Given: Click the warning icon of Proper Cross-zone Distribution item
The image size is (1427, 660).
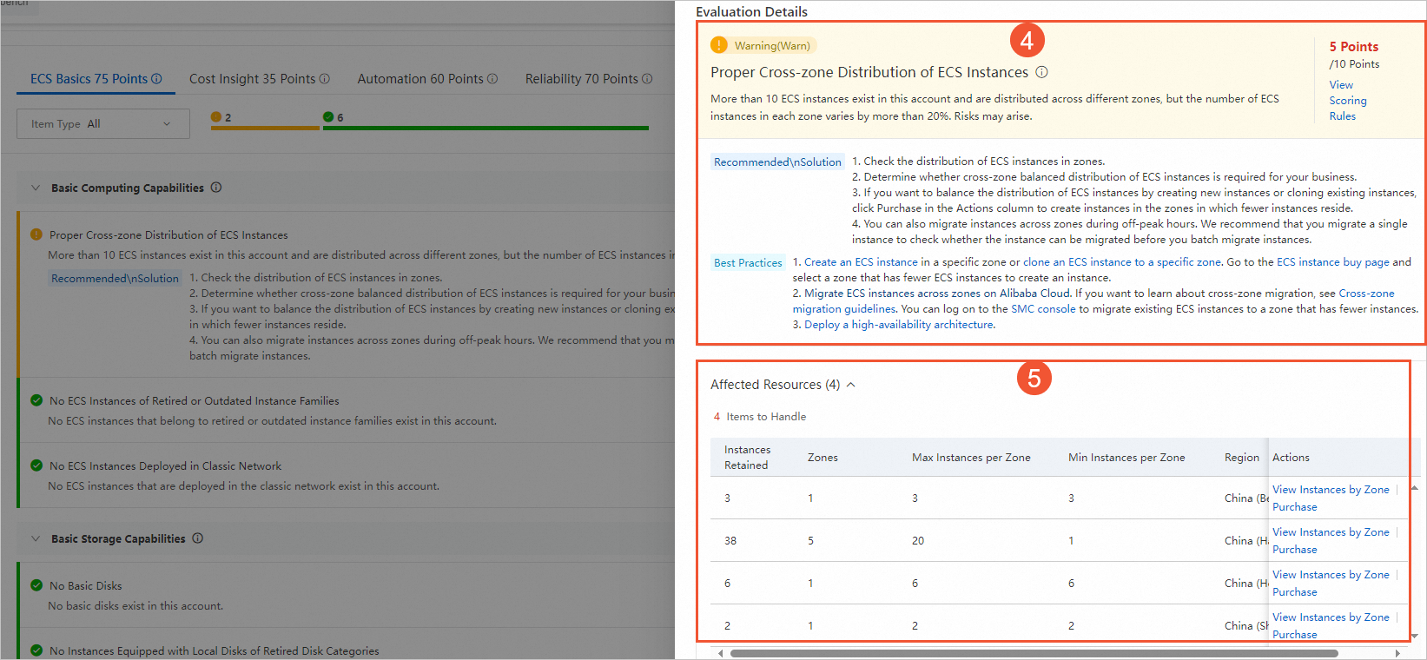Looking at the screenshot, I should click(x=36, y=234).
